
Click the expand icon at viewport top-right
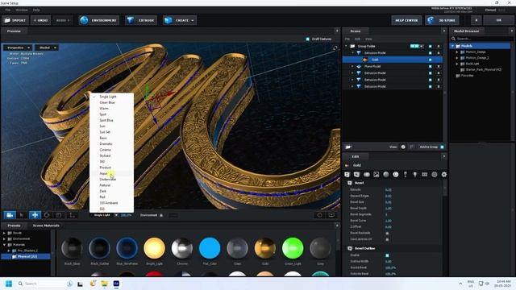pyautogui.click(x=335, y=48)
